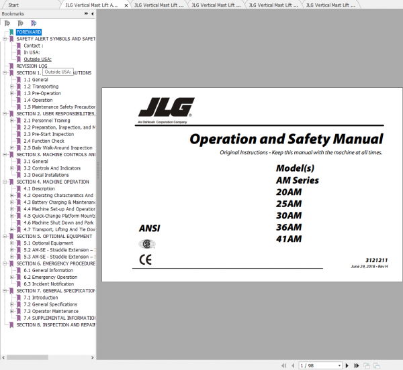Viewport: 403px width, 370px height.
Task: Go to the first page
Action: 283,365
